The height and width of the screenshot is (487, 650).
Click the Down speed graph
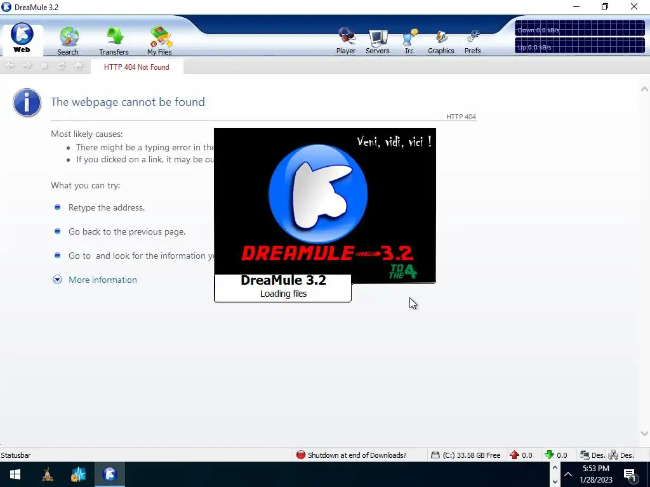pos(580,29)
